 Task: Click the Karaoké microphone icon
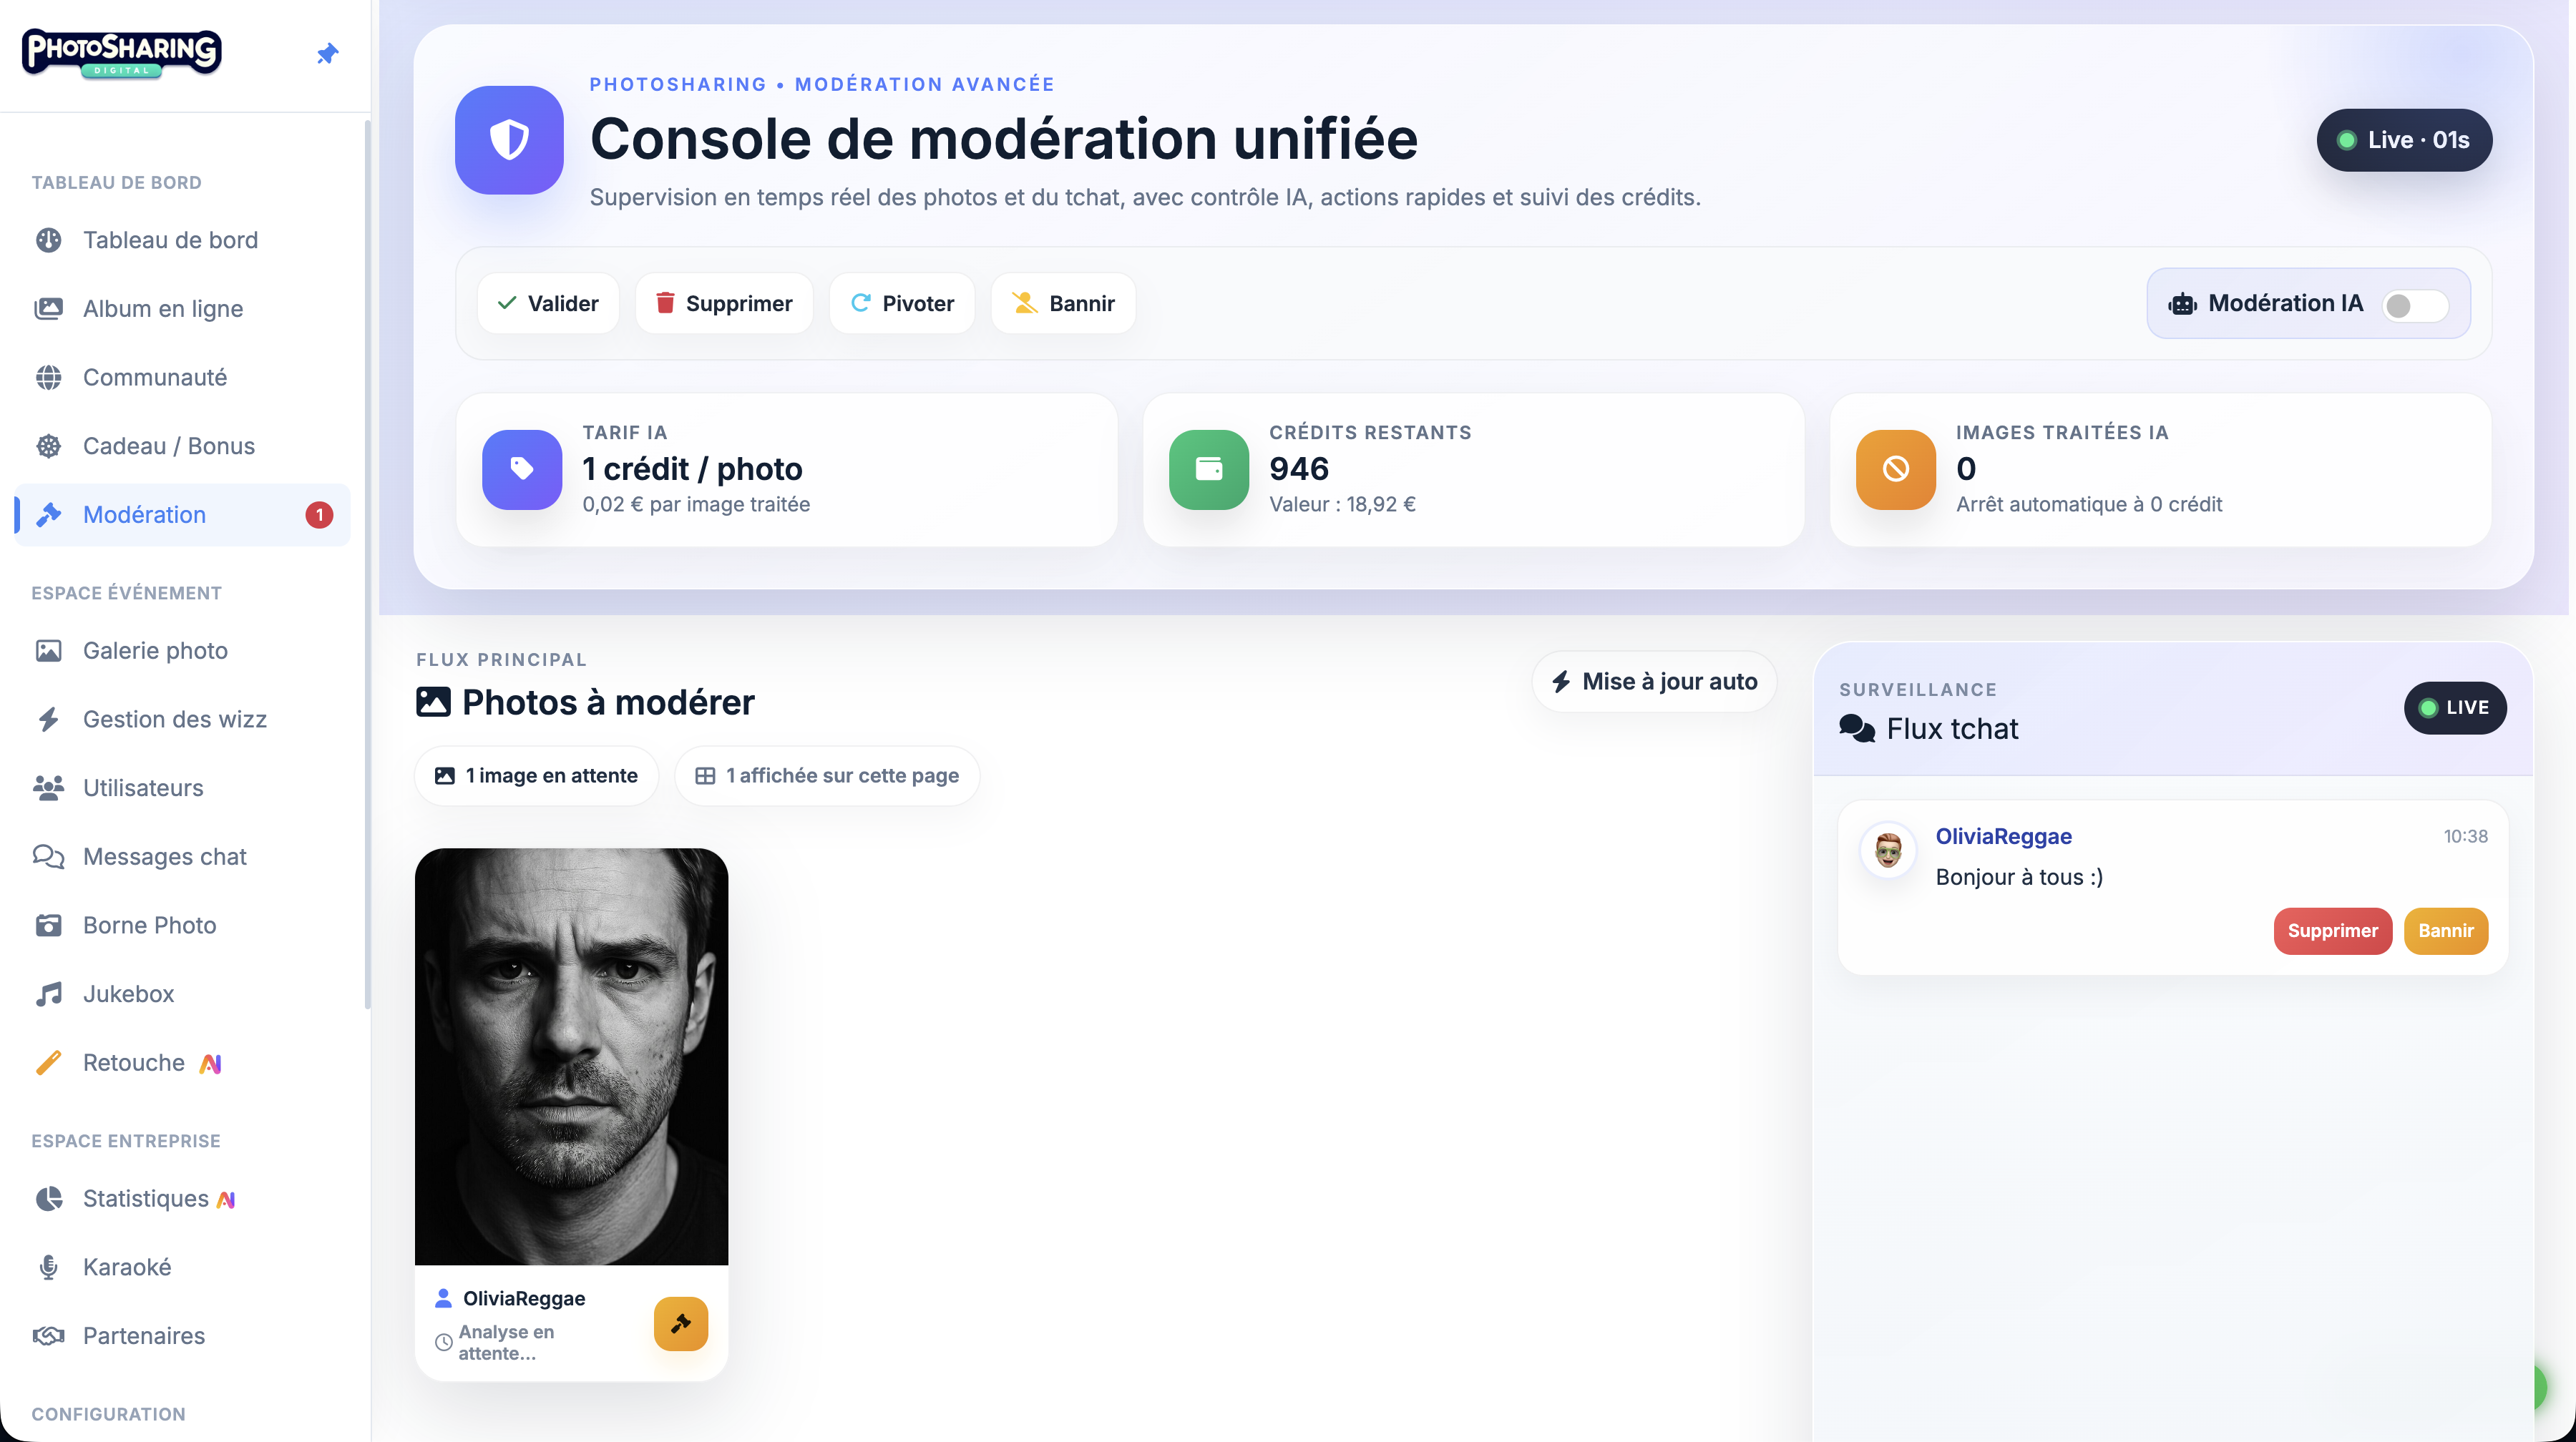tap(49, 1267)
